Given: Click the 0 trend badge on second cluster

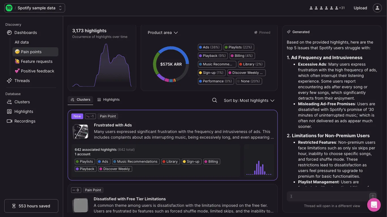Looking at the screenshot, I should click(x=76, y=190).
